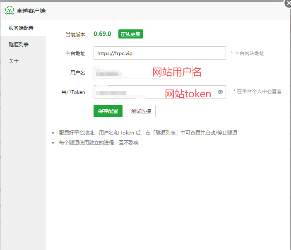Focus the 平台地址 input field
This screenshot has height=250, width=291.
[x=160, y=53]
